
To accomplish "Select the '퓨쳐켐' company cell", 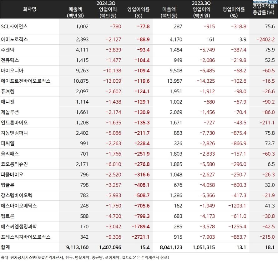I will (x=8, y=91).
